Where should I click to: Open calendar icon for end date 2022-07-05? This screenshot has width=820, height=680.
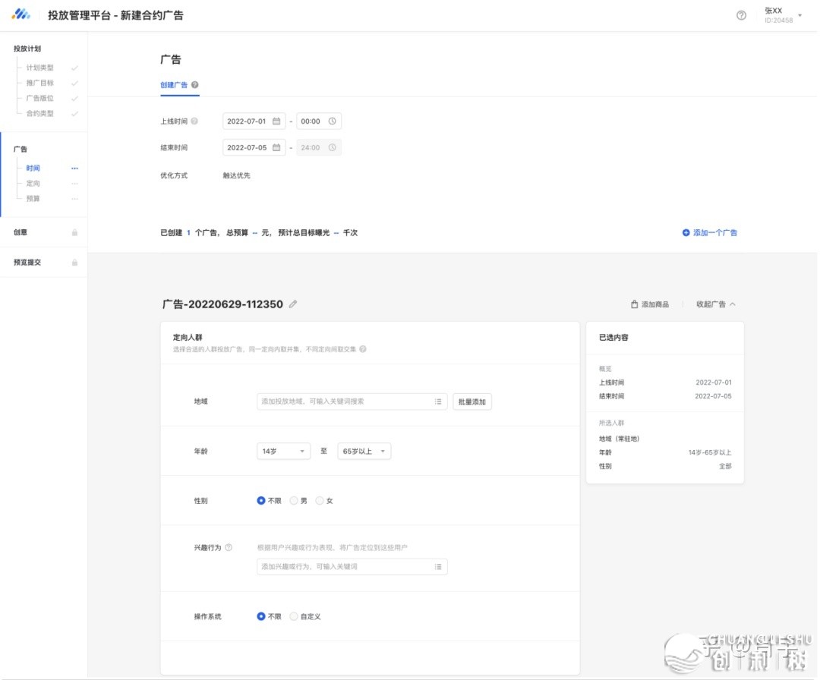276,147
